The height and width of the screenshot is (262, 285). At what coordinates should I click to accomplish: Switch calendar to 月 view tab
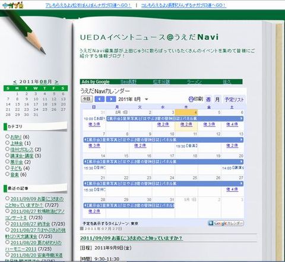(217, 99)
